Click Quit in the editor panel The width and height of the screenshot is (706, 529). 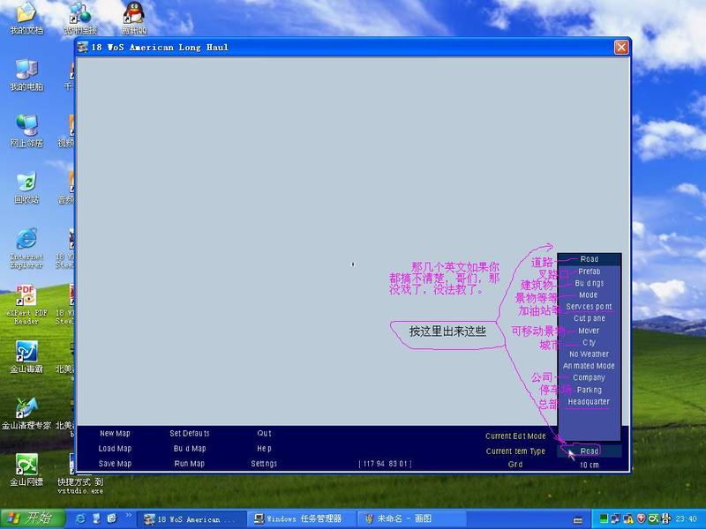click(264, 433)
